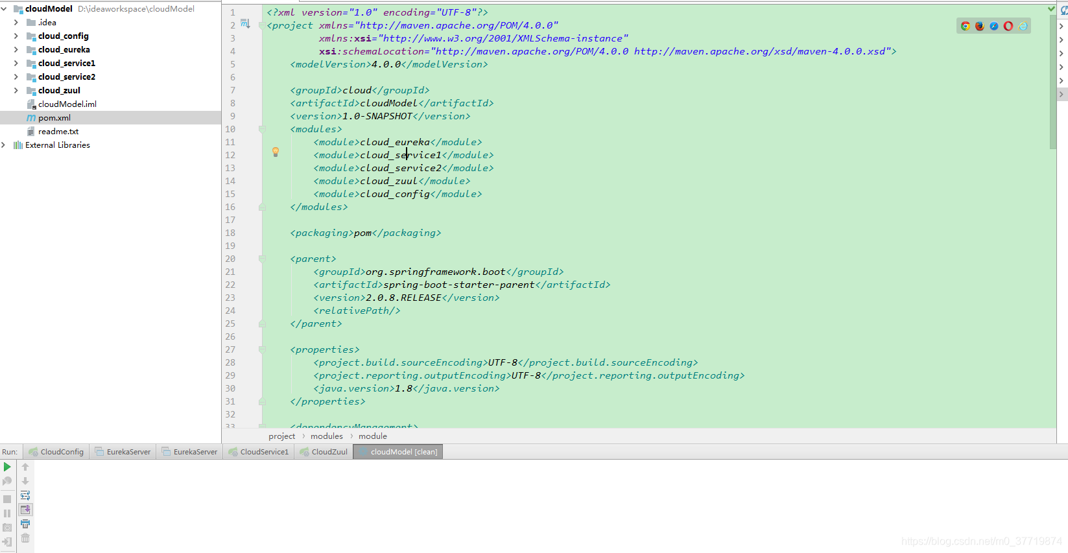Switch to the CloudZuul run tab
Screen dimensions: 1068x553
[x=324, y=452]
